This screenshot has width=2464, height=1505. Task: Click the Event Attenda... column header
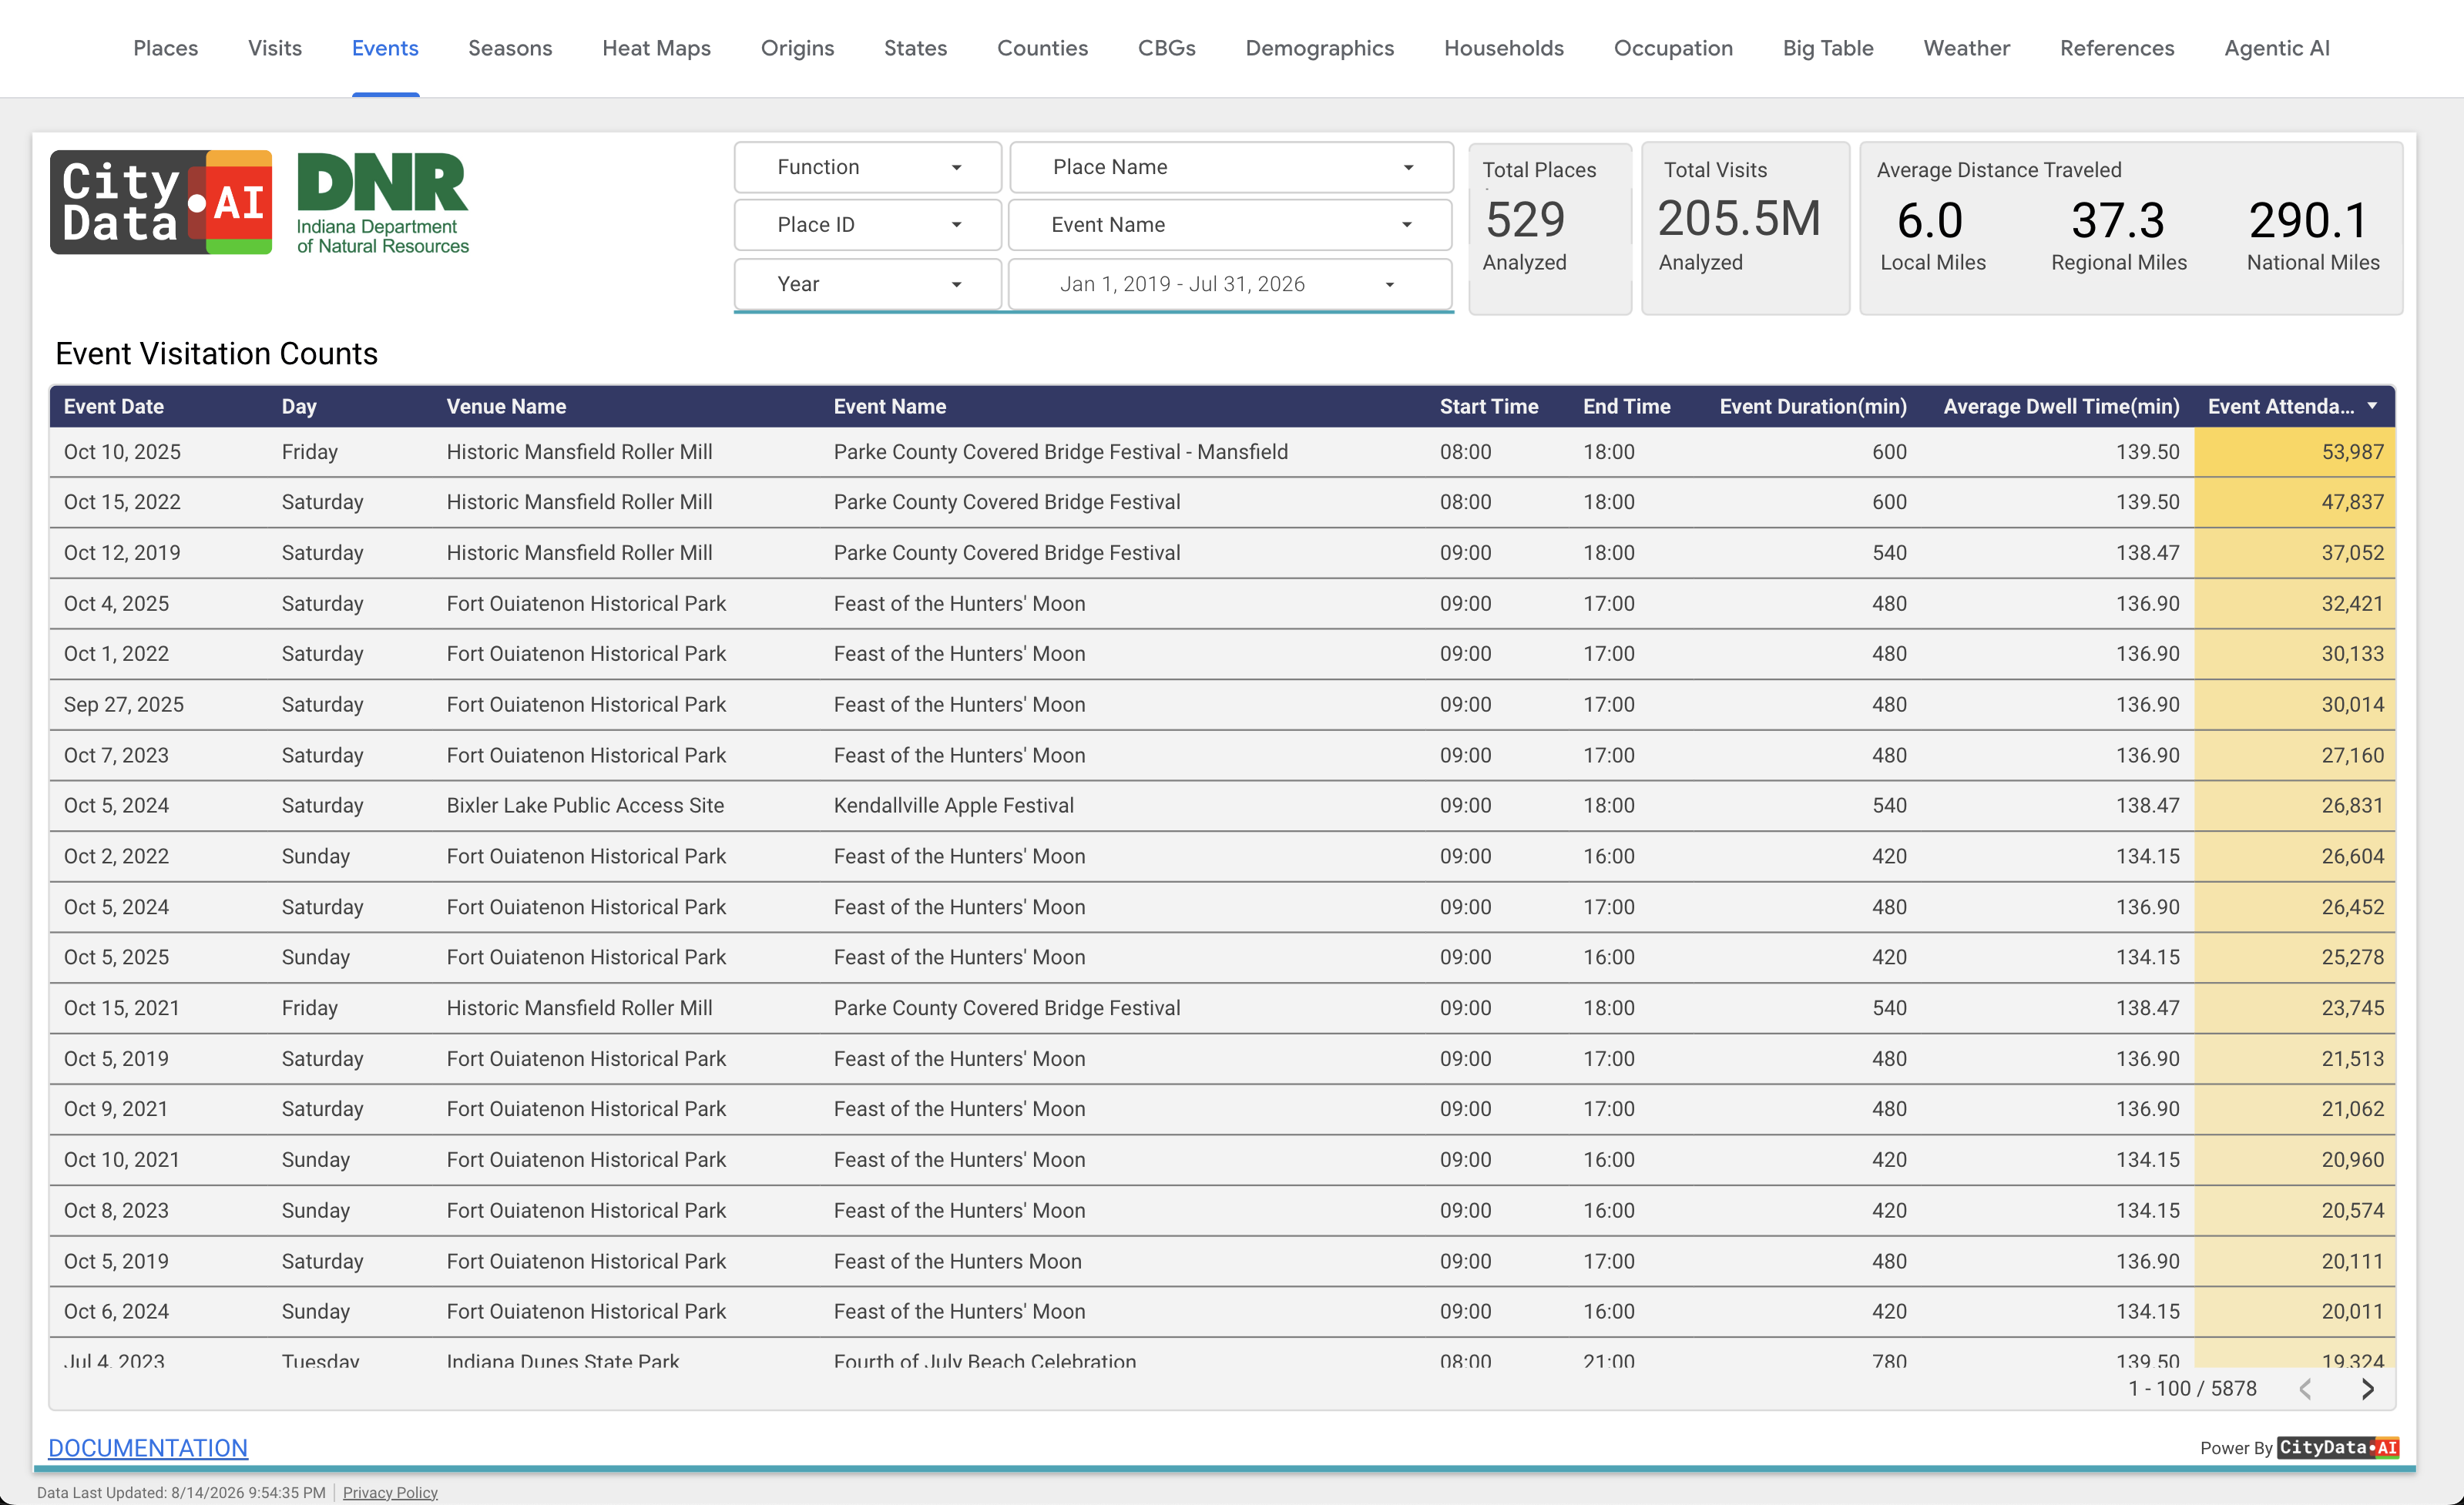pyautogui.click(x=2281, y=406)
